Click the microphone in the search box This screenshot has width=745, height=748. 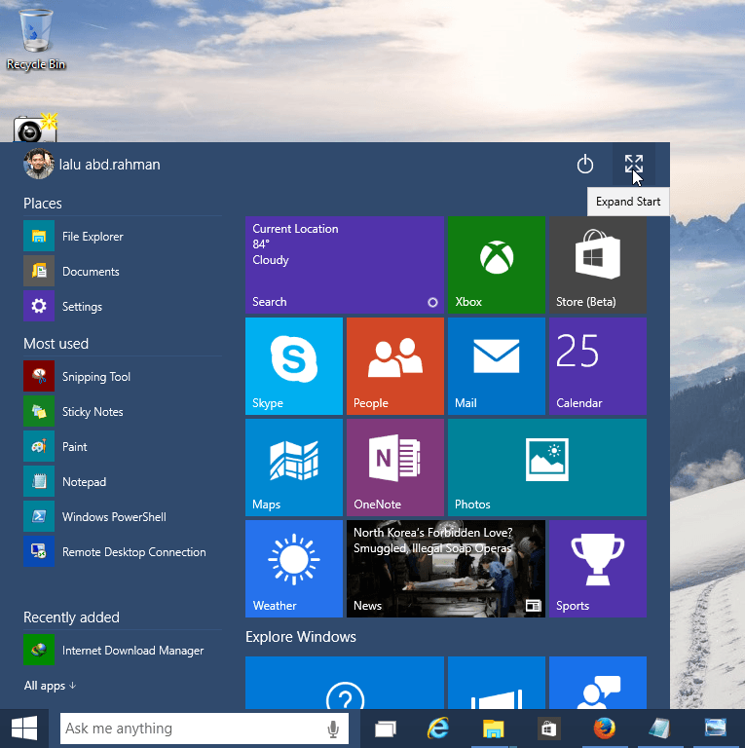tap(333, 729)
